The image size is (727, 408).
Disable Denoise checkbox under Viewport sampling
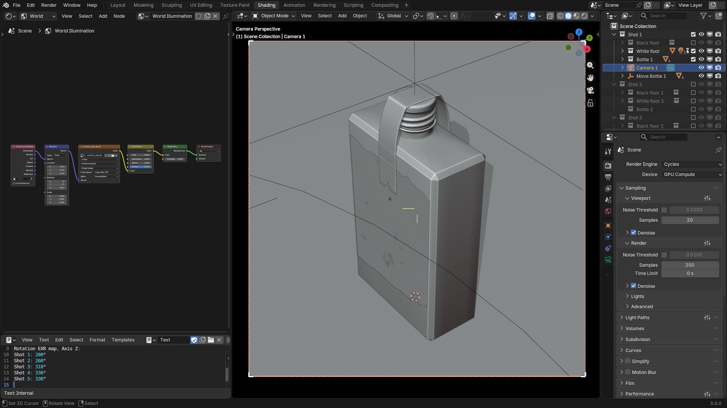click(633, 233)
